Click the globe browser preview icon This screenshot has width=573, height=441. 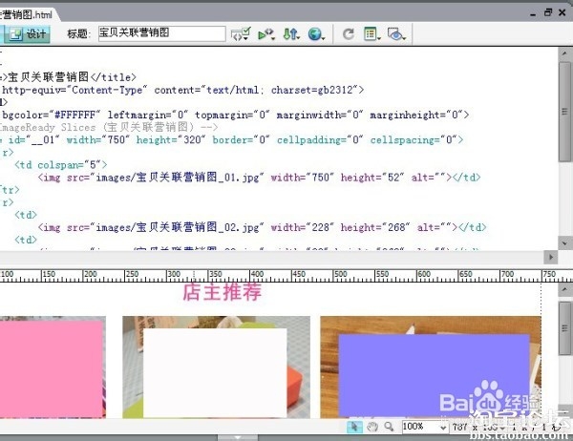(x=316, y=34)
